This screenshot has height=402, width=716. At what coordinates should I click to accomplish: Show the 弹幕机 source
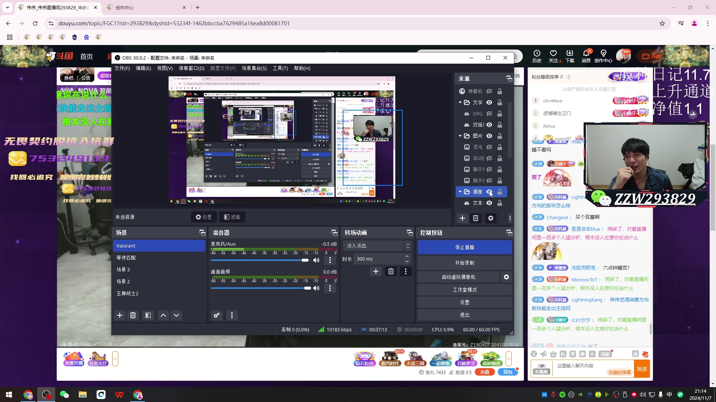click(489, 91)
